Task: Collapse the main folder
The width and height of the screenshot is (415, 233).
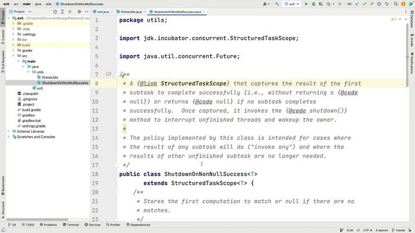Action: tap(18, 61)
